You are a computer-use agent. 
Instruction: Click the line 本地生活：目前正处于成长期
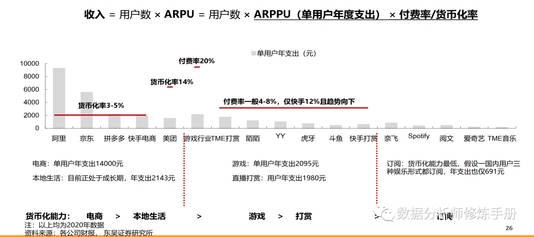pos(103,178)
